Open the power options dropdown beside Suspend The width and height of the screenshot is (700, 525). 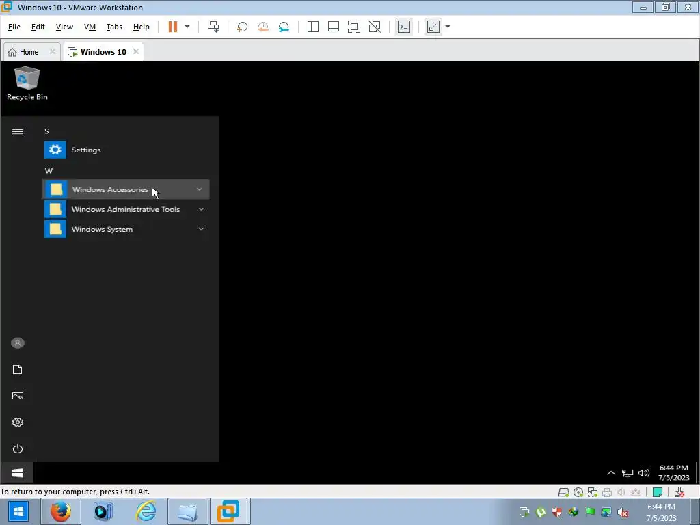(187, 27)
